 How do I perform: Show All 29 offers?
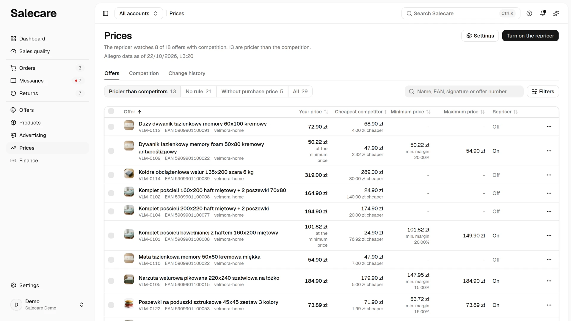coord(300,92)
